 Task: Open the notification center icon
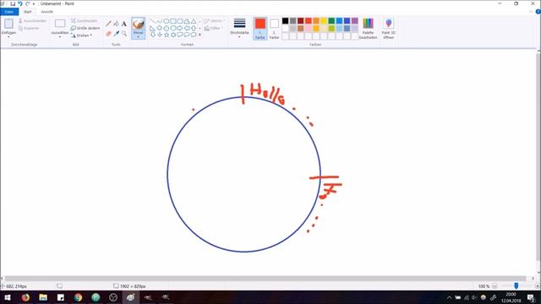[x=531, y=297]
